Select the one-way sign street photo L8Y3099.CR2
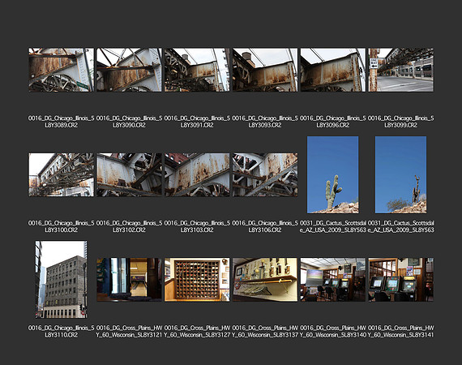 [400, 70]
